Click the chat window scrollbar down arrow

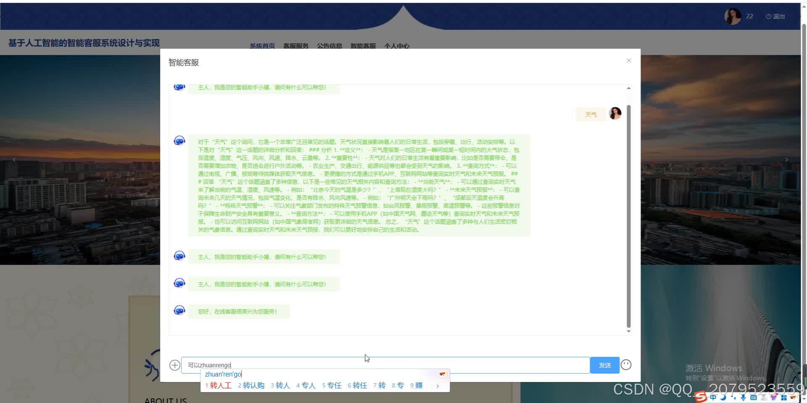[628, 331]
